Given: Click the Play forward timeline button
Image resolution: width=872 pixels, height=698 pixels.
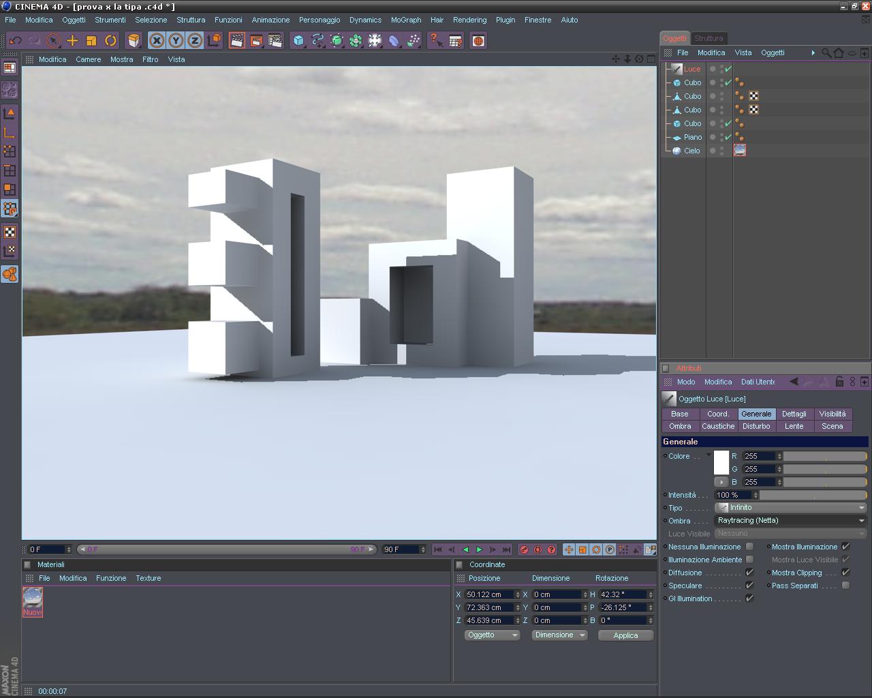Looking at the screenshot, I should (x=479, y=549).
